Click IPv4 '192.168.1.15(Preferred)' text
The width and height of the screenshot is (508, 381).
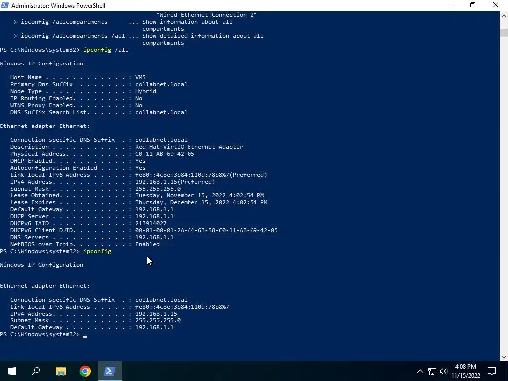[175, 182]
